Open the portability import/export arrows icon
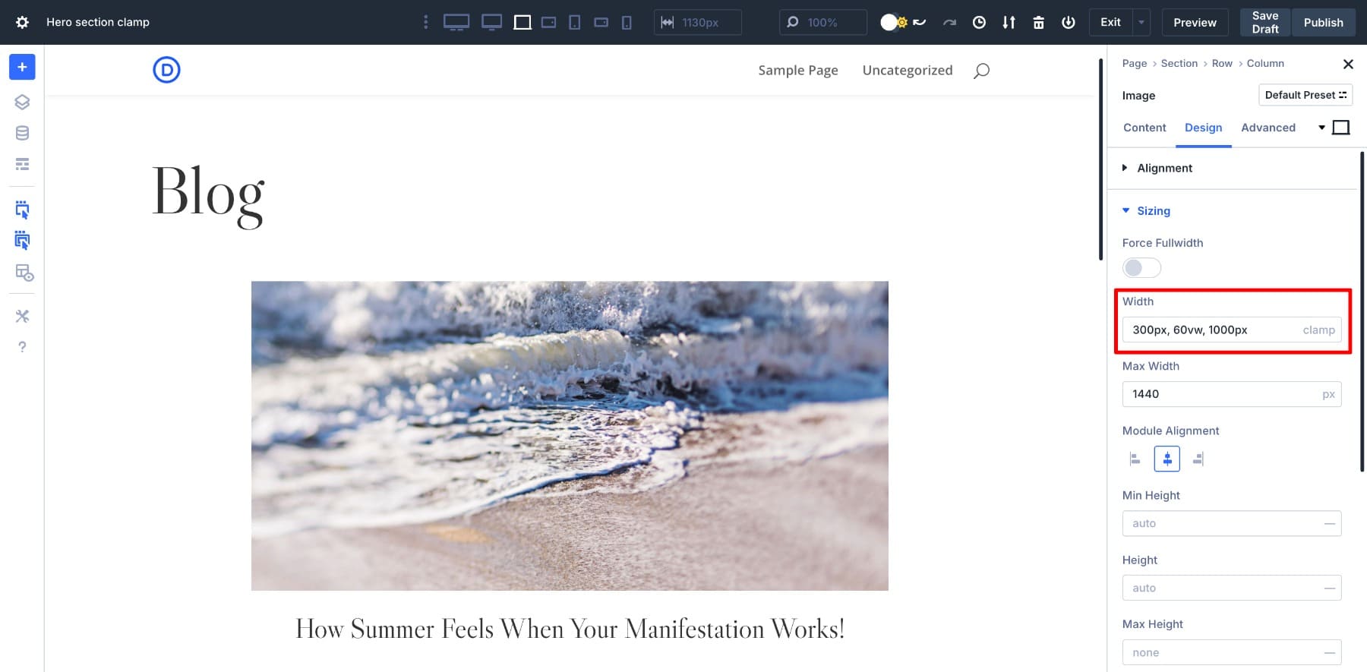 pyautogui.click(x=1009, y=23)
